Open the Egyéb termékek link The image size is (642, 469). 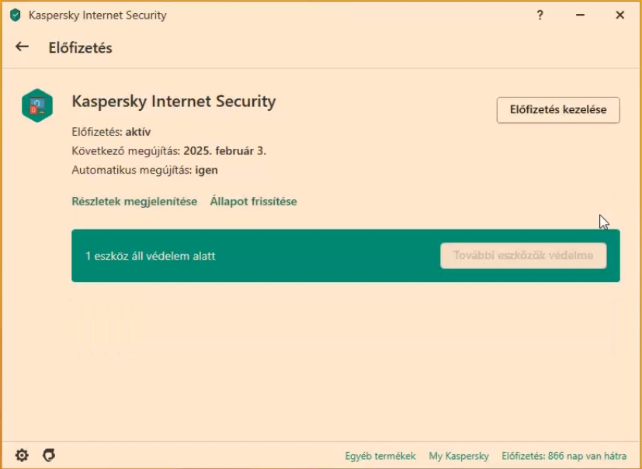pos(380,456)
